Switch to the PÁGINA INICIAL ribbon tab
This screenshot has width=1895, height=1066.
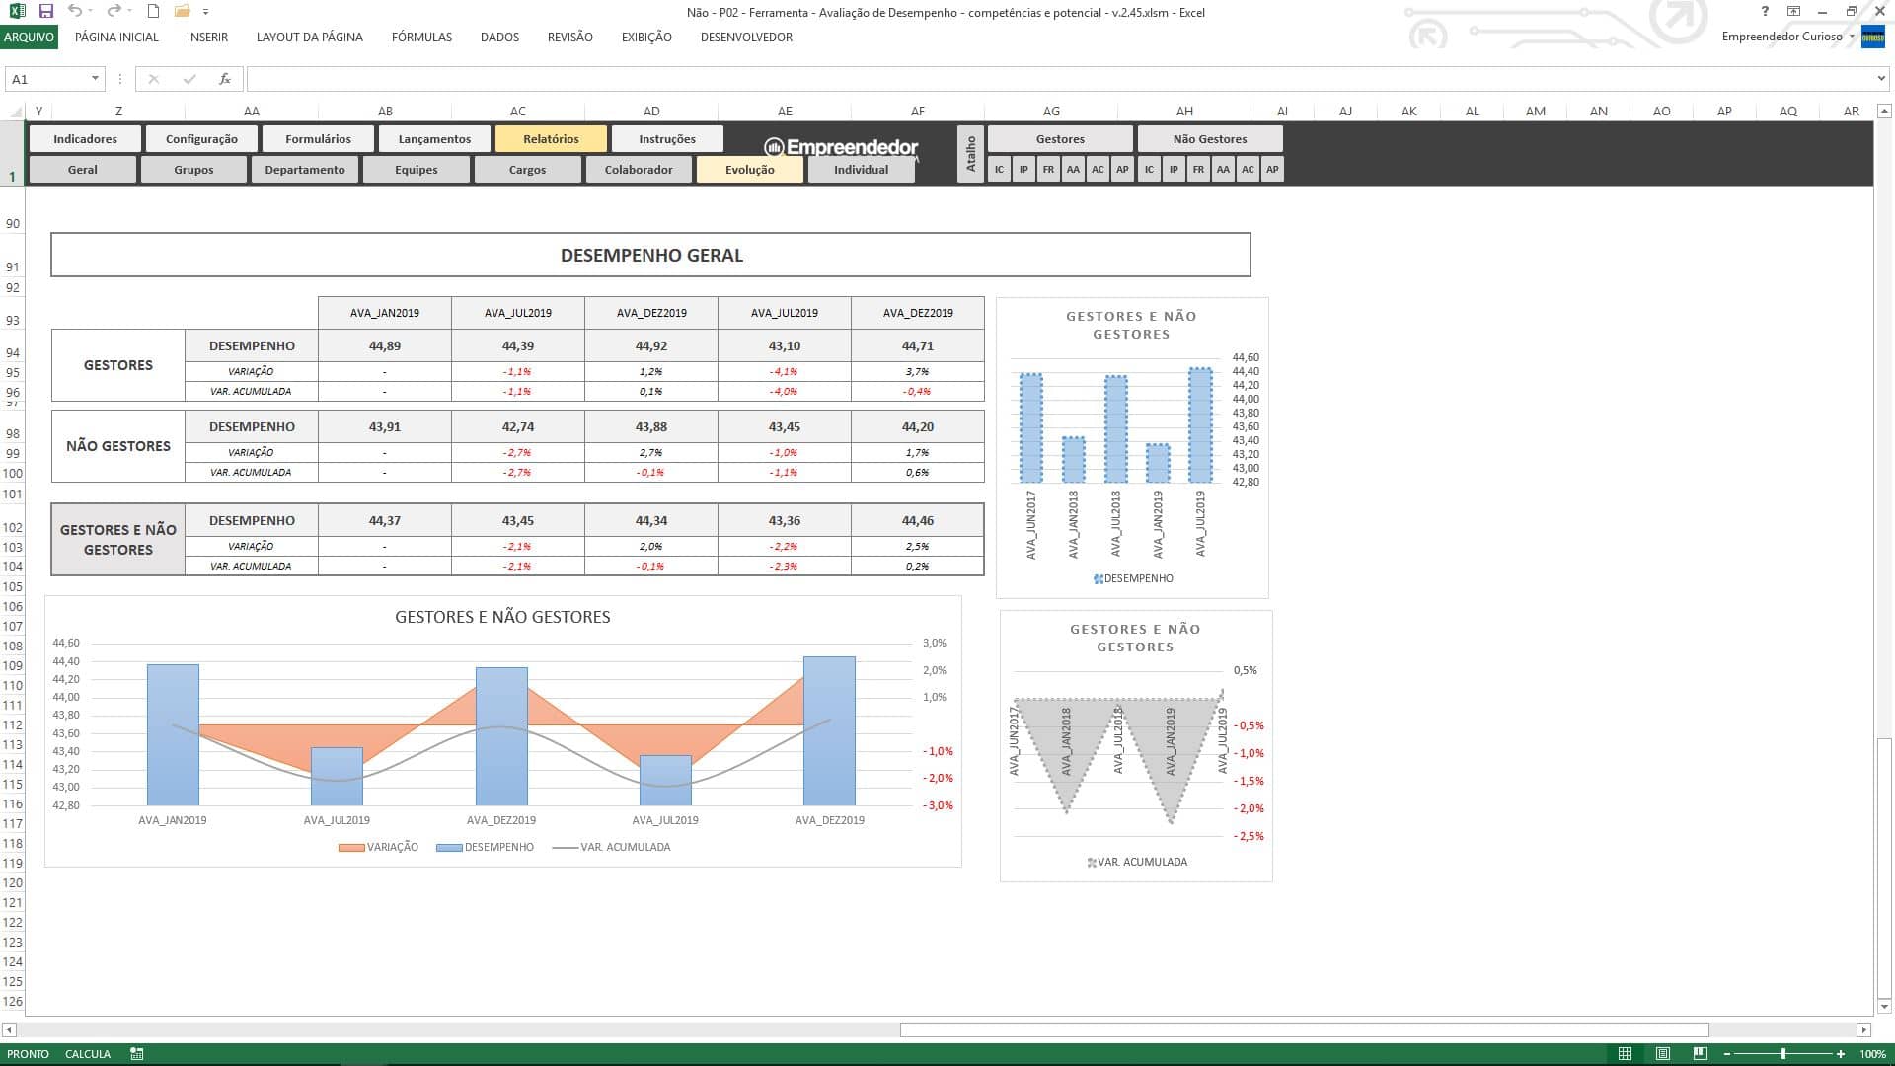(116, 38)
